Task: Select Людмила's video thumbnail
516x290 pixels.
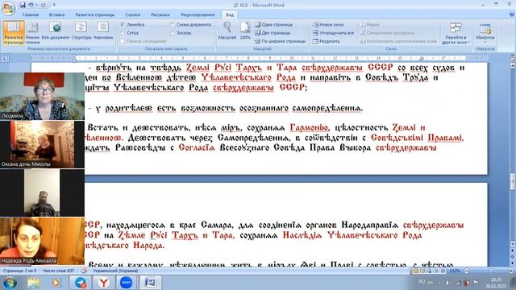Action: [x=42, y=96]
